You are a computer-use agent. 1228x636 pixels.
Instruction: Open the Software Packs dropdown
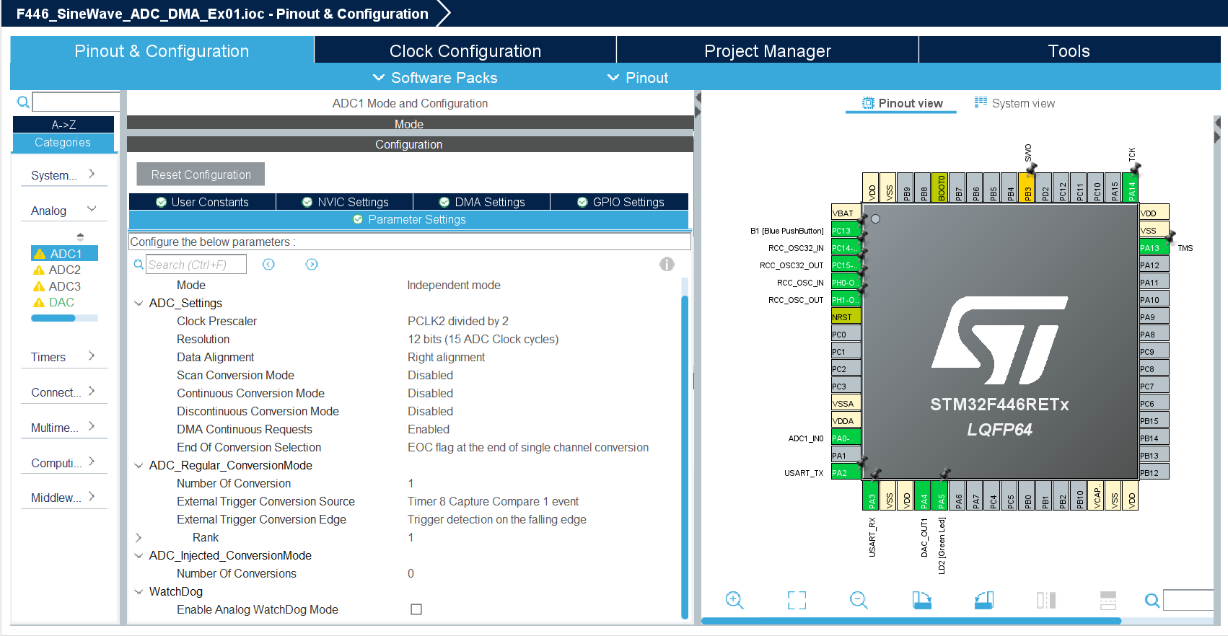[435, 78]
